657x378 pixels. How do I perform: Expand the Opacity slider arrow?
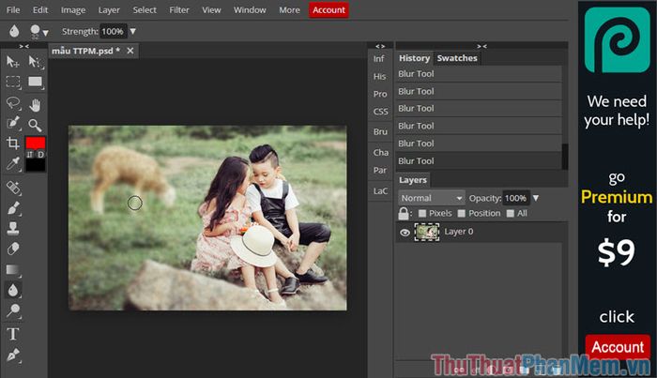coord(536,198)
